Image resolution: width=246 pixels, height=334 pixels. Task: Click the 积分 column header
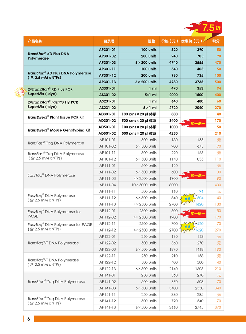click(216, 41)
